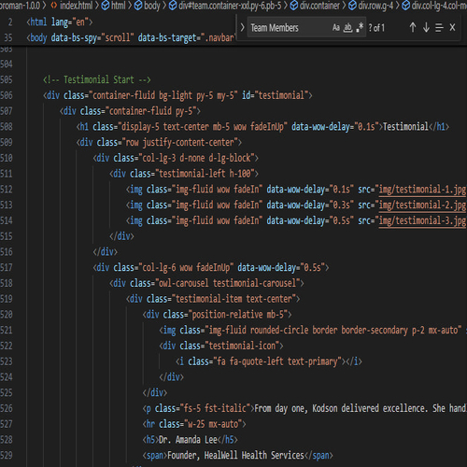Close the find widget
Screen dimensions: 467x467
[452, 28]
